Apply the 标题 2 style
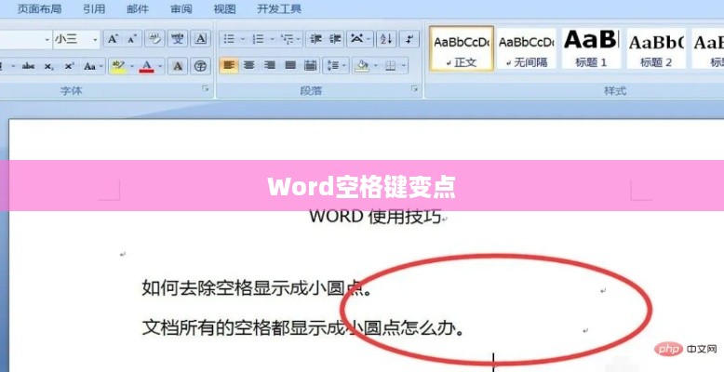This screenshot has width=724, height=372. pos(656,48)
